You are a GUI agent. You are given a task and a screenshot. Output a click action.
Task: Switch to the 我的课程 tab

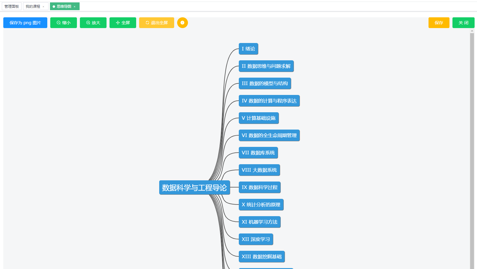pyautogui.click(x=33, y=6)
